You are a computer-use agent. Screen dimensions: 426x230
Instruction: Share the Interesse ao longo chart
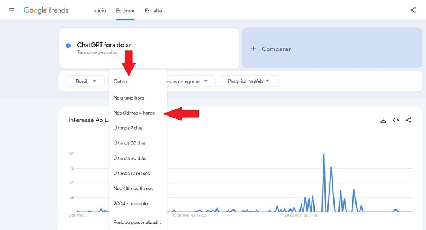[x=408, y=120]
